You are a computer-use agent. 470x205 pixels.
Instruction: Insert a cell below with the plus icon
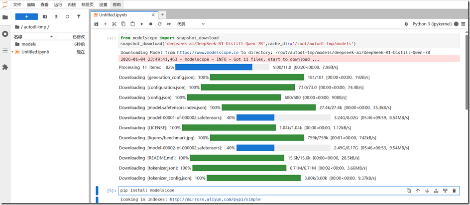105,24
